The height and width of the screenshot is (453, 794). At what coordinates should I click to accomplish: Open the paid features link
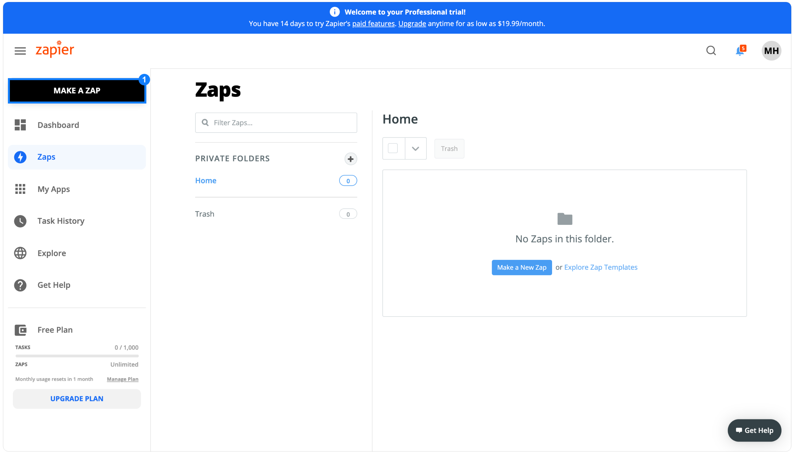click(x=373, y=23)
